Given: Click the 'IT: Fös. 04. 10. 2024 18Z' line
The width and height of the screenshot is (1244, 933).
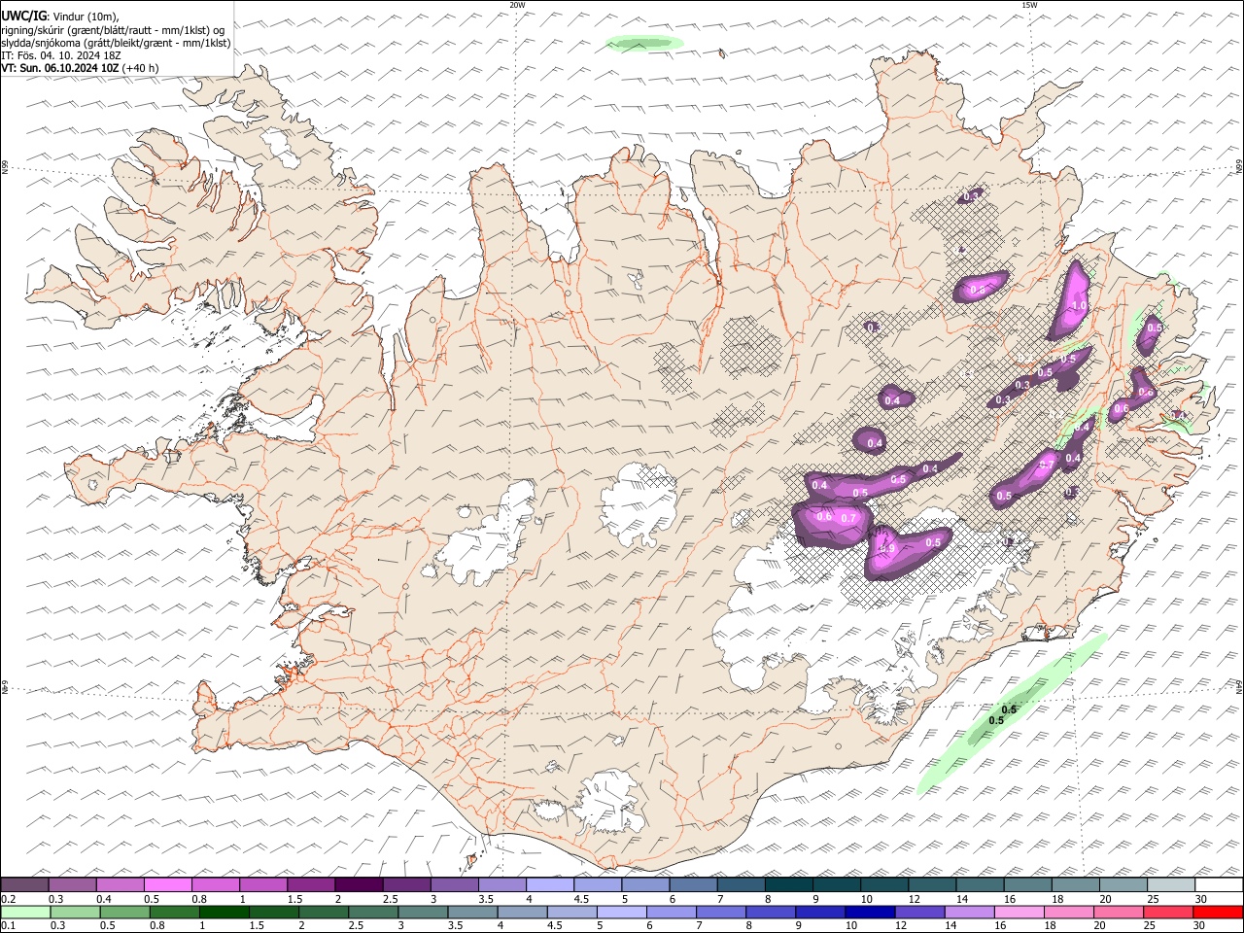Looking at the screenshot, I should coord(61,55).
